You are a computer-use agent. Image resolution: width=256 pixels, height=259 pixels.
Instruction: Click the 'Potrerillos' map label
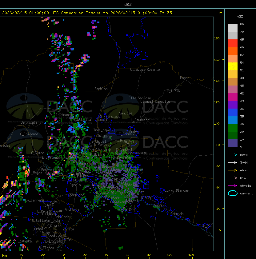click(51, 170)
